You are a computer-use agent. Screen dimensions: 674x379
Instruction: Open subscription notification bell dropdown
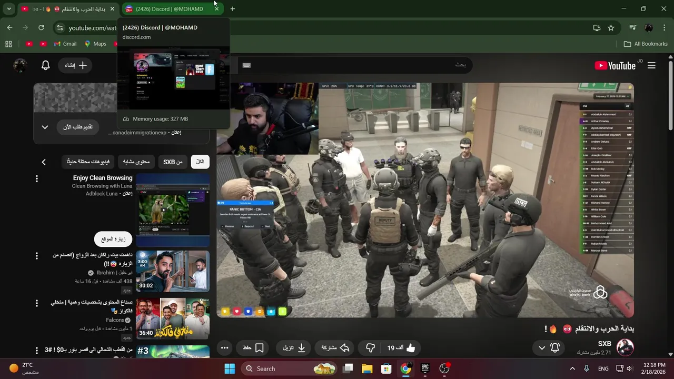549,348
